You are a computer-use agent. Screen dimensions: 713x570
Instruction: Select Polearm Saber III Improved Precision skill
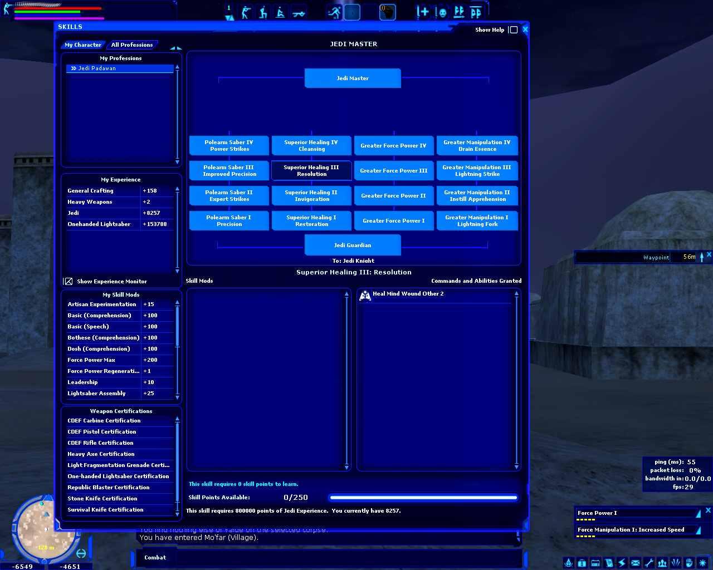coord(229,171)
